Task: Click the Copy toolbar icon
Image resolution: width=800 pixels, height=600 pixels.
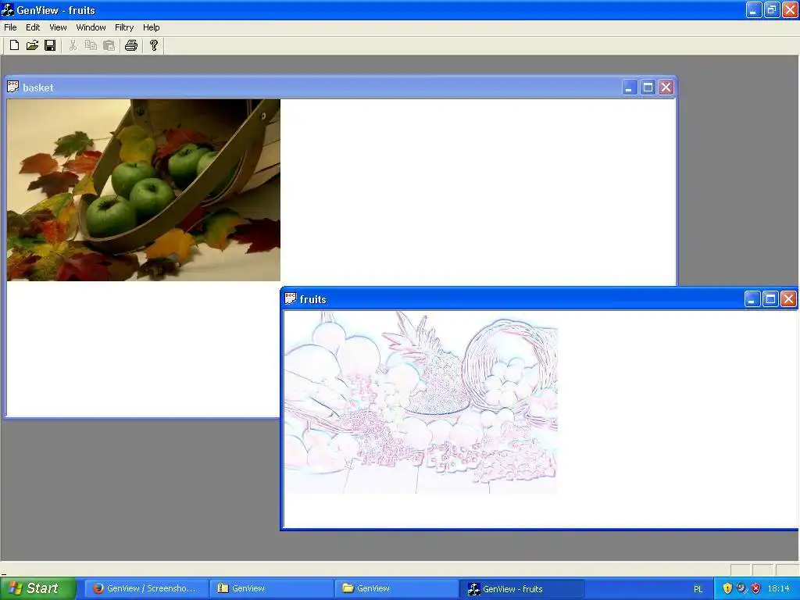Action: pos(91,45)
